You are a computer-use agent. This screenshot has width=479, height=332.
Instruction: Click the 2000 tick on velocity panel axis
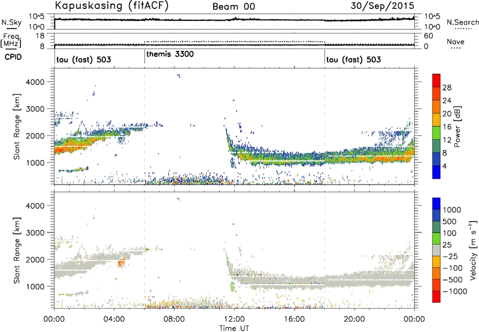click(x=35, y=259)
